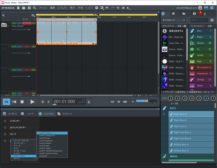This screenshot has width=217, height=168.
Task: Choose coreFX Compressor from submenu
Action: [x=52, y=136]
